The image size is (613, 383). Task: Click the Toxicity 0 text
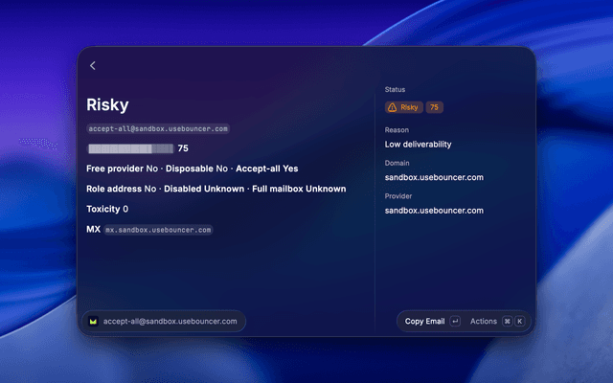click(x=107, y=209)
